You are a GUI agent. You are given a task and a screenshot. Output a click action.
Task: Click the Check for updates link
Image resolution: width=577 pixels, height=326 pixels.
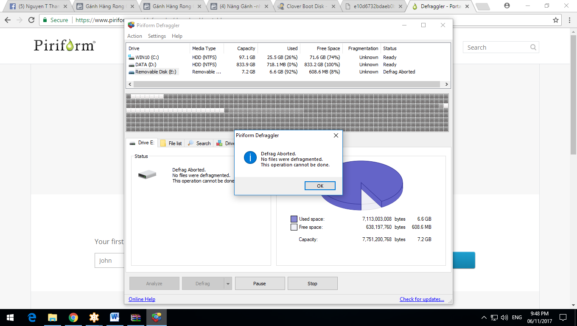(x=422, y=299)
